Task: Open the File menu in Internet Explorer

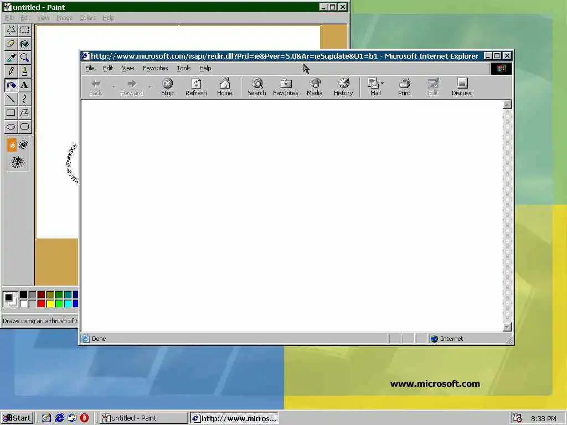Action: click(x=90, y=68)
